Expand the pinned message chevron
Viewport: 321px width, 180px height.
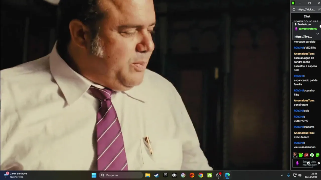click(317, 34)
